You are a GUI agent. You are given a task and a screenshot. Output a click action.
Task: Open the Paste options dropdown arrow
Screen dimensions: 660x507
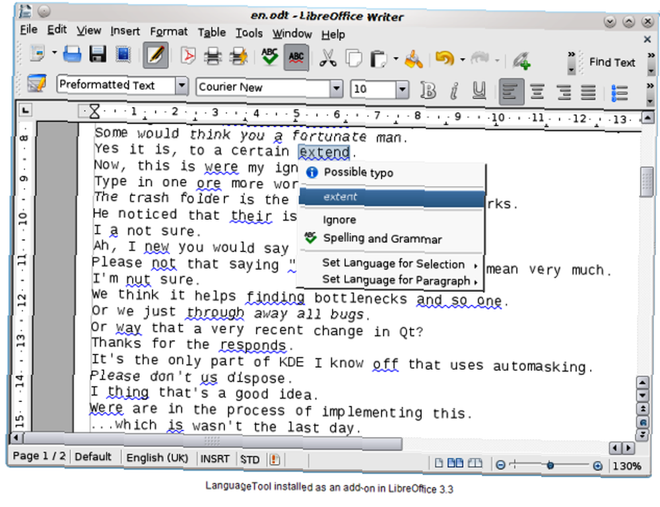tap(396, 59)
